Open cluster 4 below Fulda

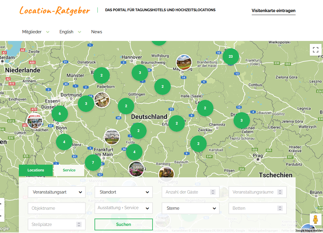[x=134, y=152]
